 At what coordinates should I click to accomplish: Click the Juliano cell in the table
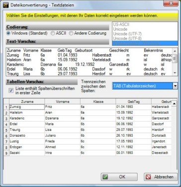[63, 136]
